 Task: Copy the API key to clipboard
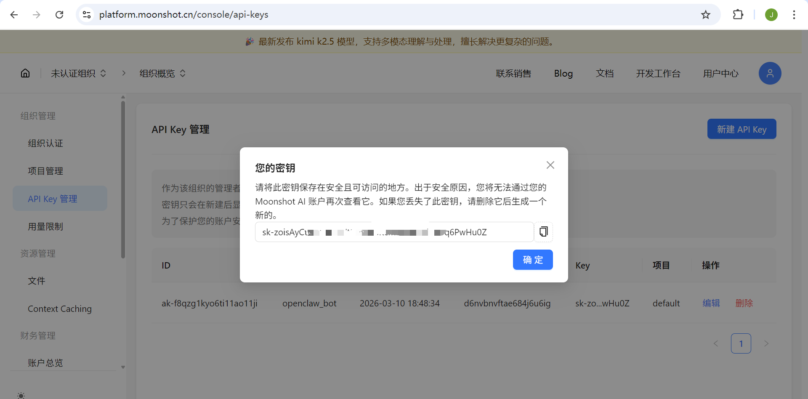(x=543, y=232)
